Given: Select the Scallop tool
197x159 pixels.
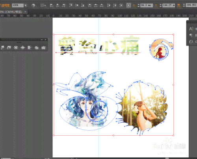Looking at the screenshot, I should tap(30, 47).
